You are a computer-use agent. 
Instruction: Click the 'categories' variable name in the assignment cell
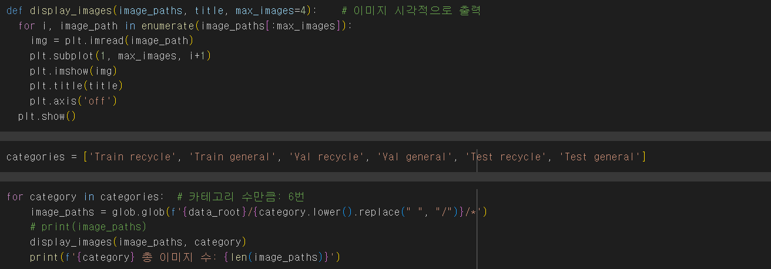tap(35, 157)
